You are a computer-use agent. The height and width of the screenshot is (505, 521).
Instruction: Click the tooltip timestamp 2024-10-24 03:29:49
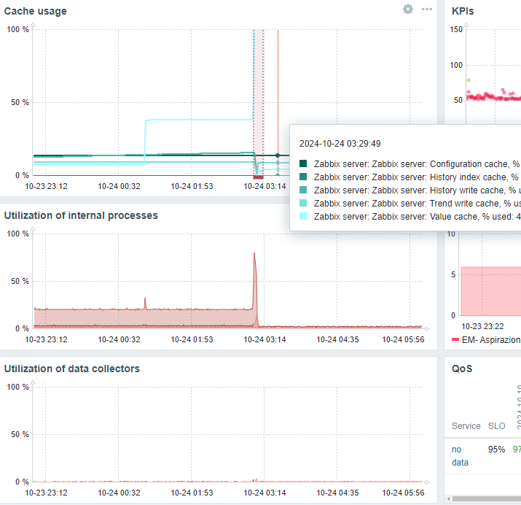click(340, 143)
